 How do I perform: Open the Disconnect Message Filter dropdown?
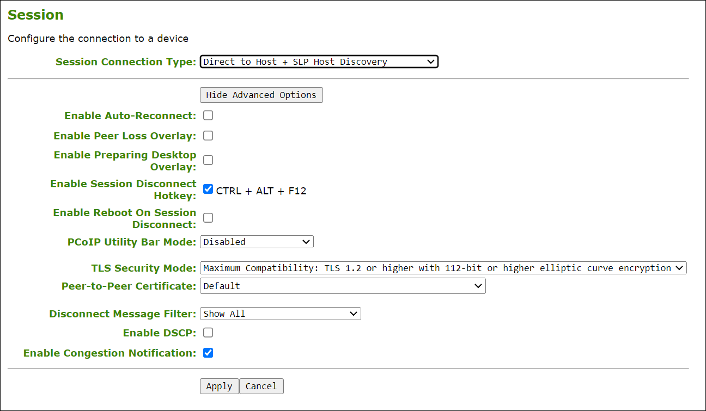[281, 314]
